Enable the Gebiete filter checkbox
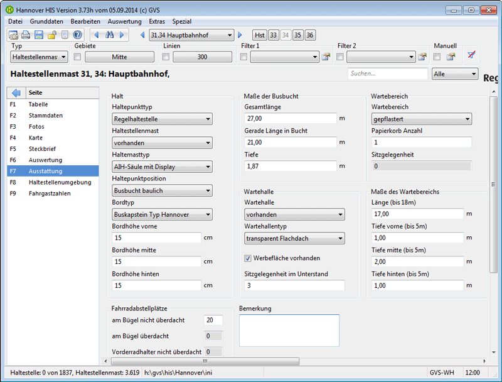Image resolution: width=502 pixels, height=382 pixels. tap(77, 57)
